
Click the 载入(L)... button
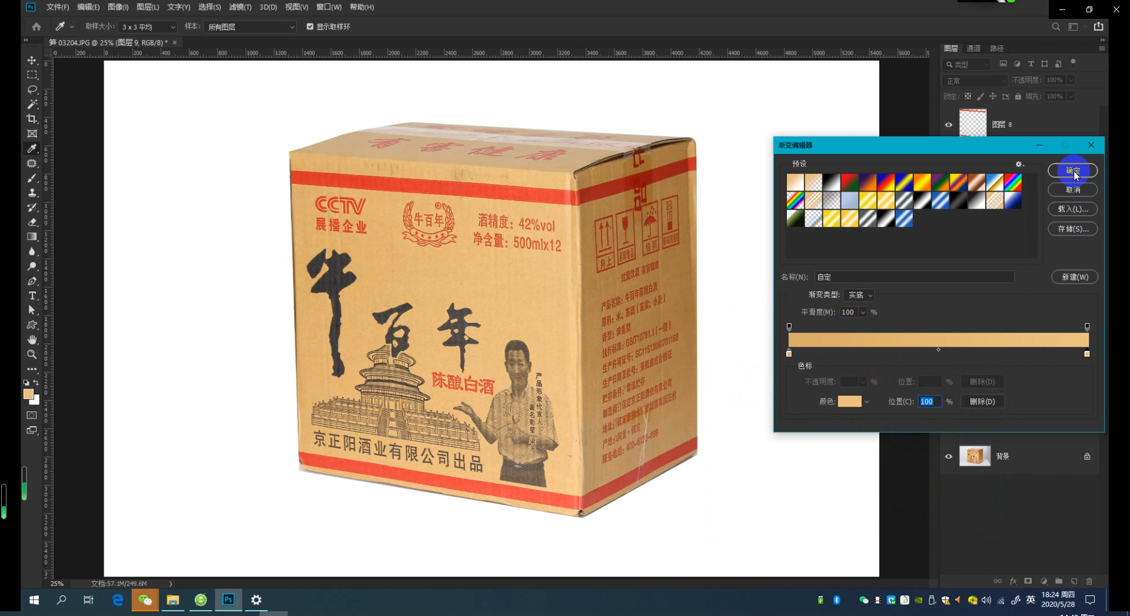pyautogui.click(x=1073, y=209)
